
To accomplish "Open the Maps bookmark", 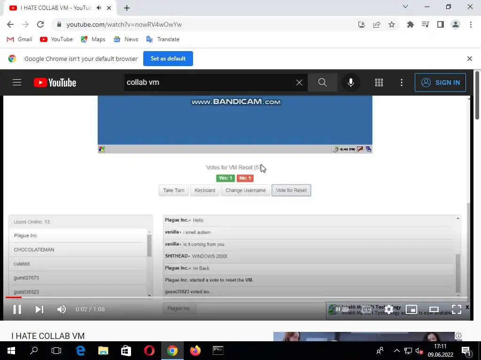I will pos(93,39).
